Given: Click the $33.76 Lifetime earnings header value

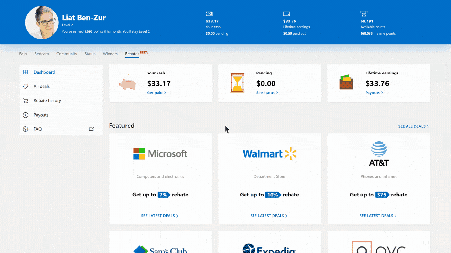Looking at the screenshot, I should [x=290, y=21].
